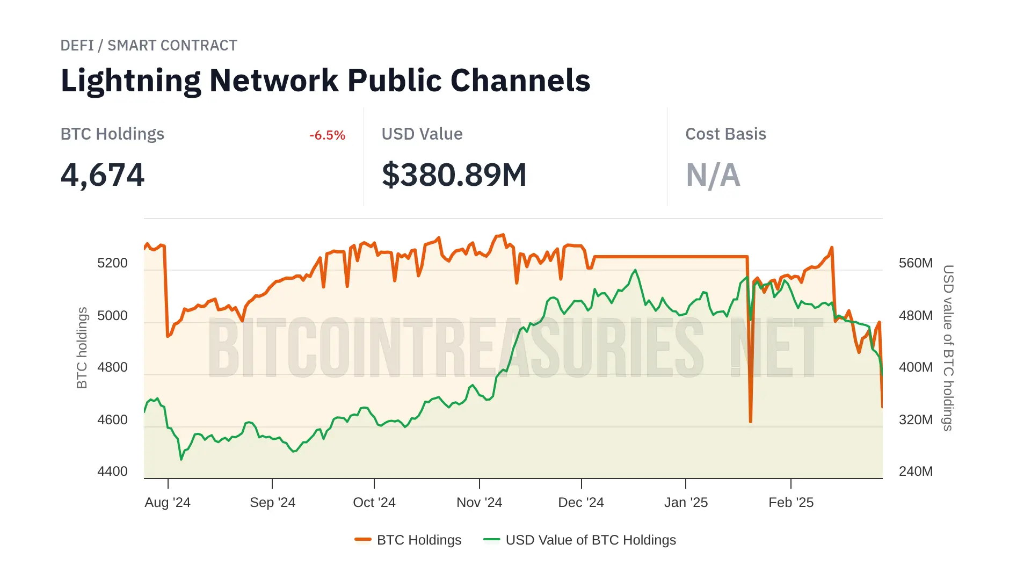The width and height of the screenshot is (1031, 580).
Task: Click the Aug '24 x-axis marker
Action: [x=168, y=503]
